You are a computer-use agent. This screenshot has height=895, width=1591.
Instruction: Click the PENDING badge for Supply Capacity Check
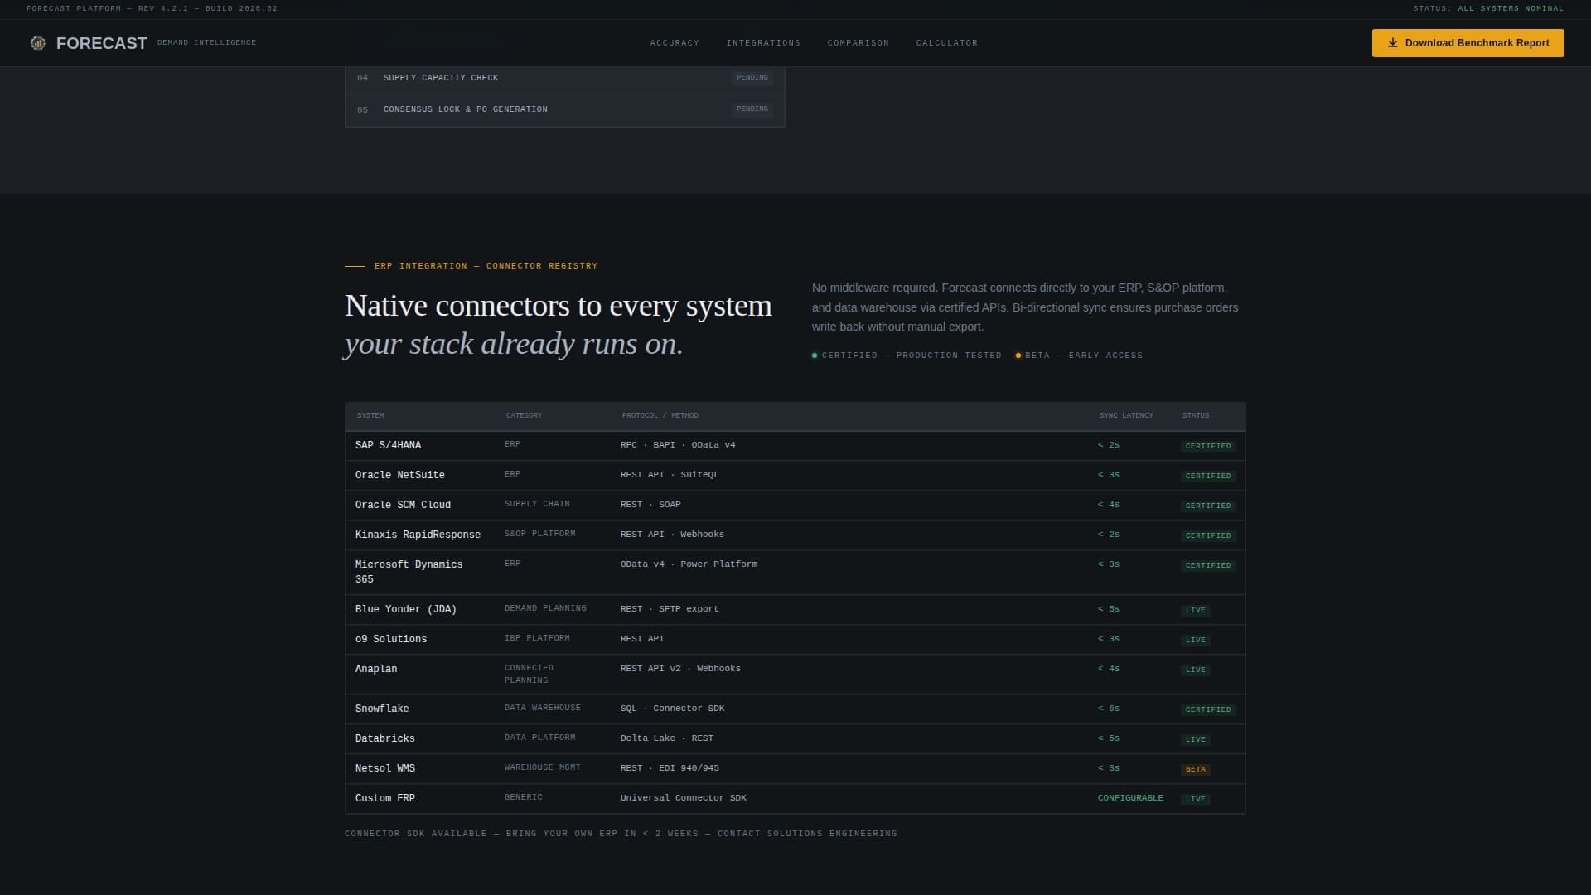(752, 78)
